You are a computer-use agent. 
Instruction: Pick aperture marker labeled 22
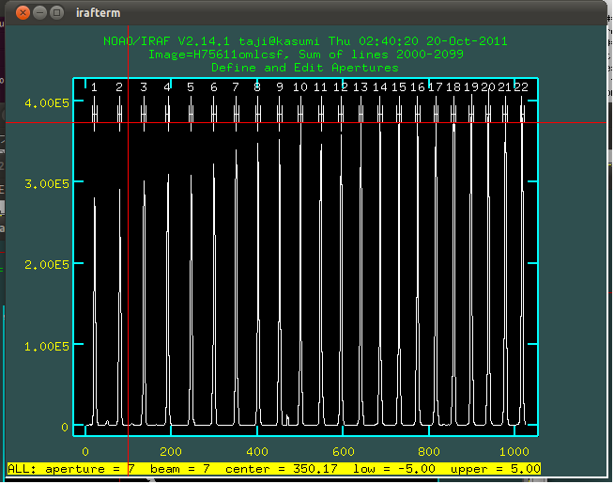click(520, 87)
